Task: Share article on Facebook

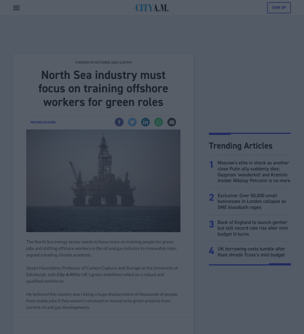Action: coord(119,122)
